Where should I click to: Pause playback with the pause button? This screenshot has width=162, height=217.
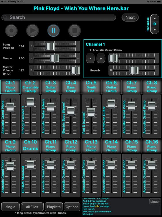(54, 30)
